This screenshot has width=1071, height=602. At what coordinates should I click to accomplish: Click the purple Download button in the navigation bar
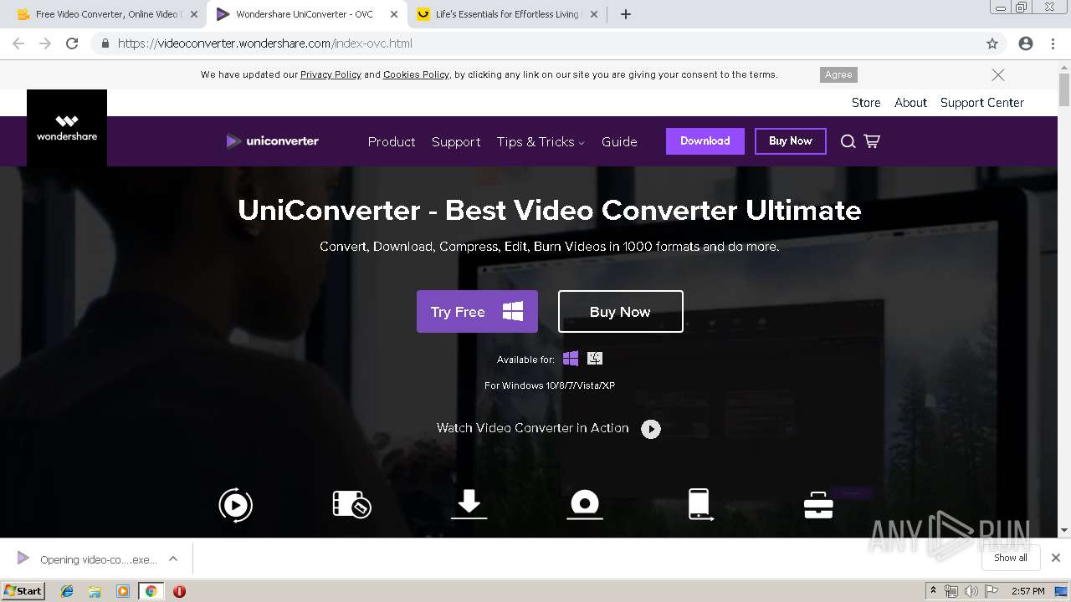(705, 141)
